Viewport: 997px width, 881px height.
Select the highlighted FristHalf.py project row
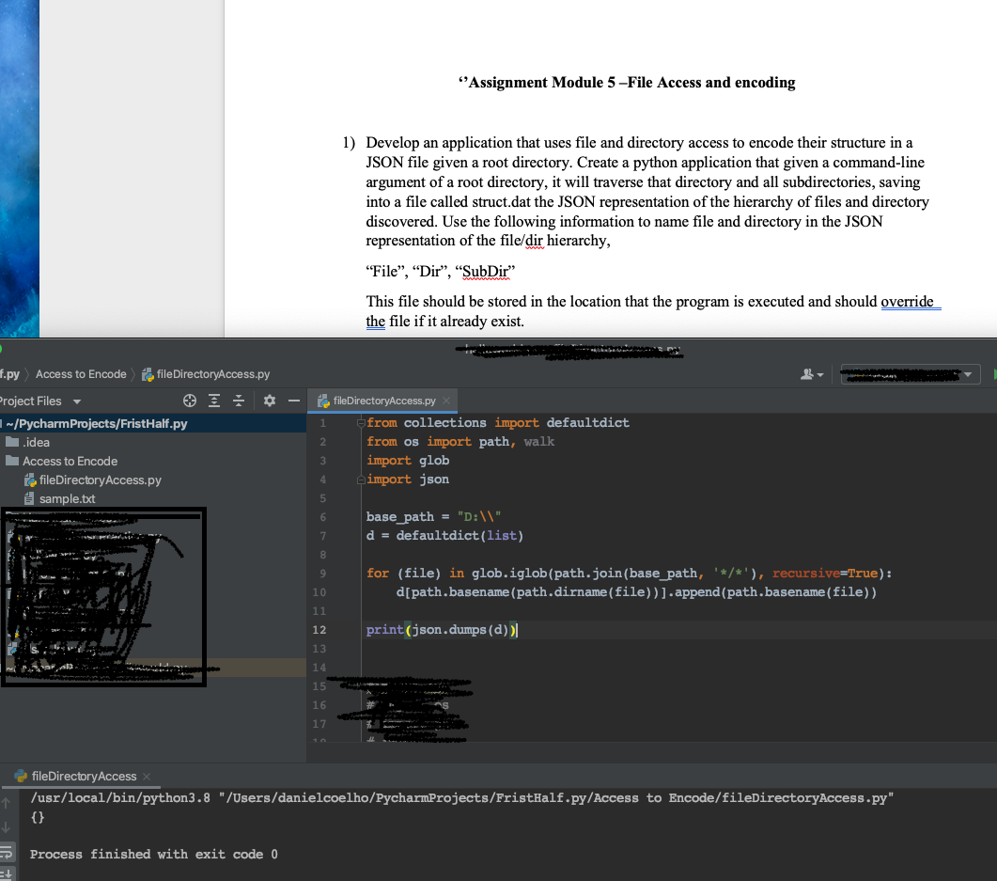tap(94, 423)
